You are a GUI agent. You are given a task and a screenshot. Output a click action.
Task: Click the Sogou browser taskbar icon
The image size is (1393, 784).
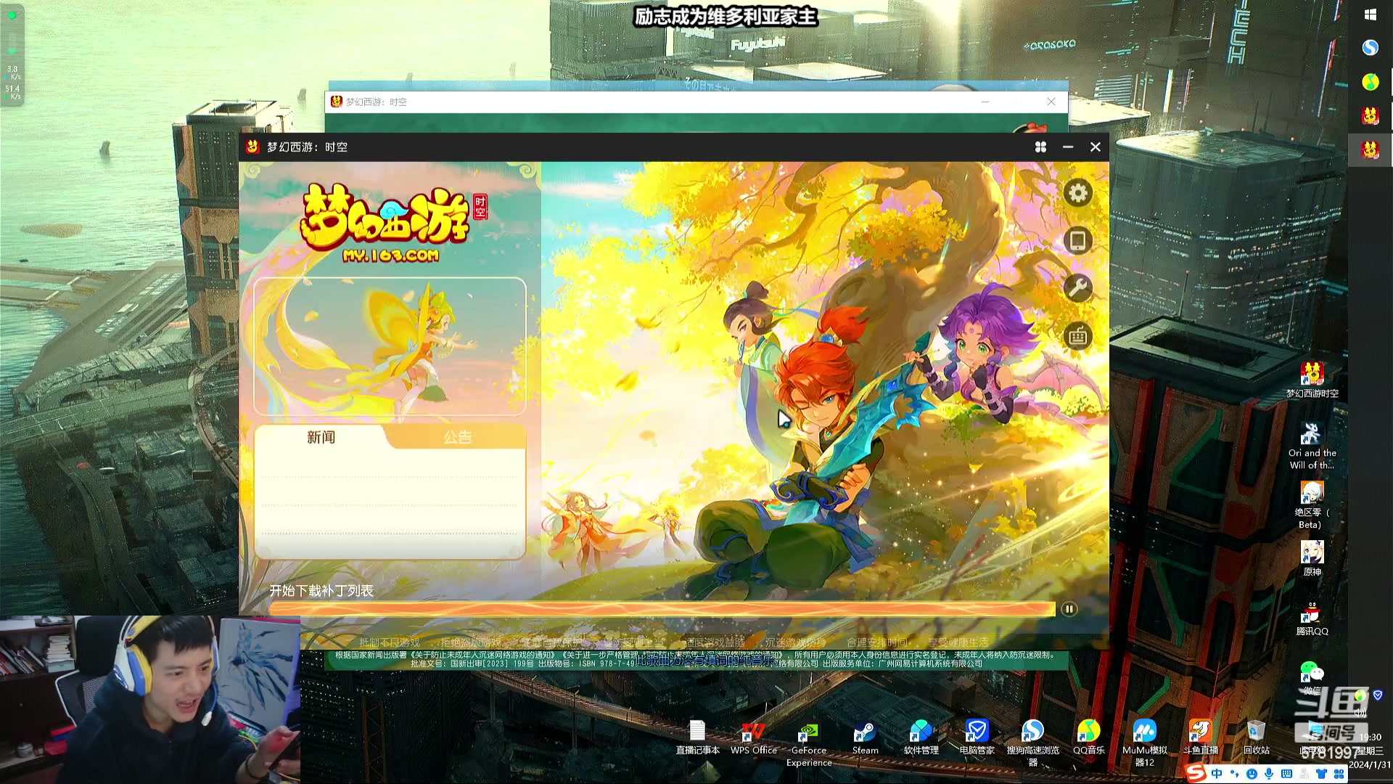point(1370,47)
